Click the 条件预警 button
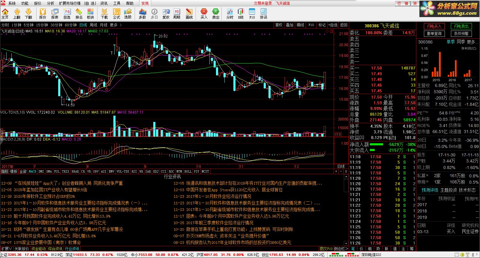 click(461, 34)
